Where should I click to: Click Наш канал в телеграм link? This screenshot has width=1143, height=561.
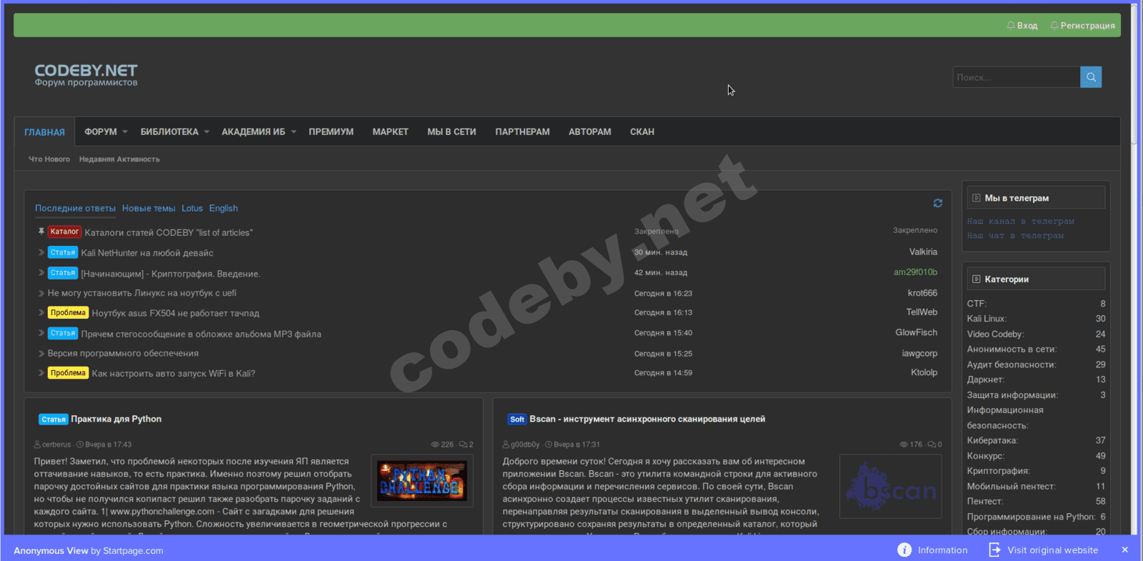pos(1021,222)
